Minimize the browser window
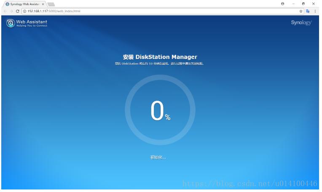Image resolution: width=322 pixels, height=192 pixels. 293,4
